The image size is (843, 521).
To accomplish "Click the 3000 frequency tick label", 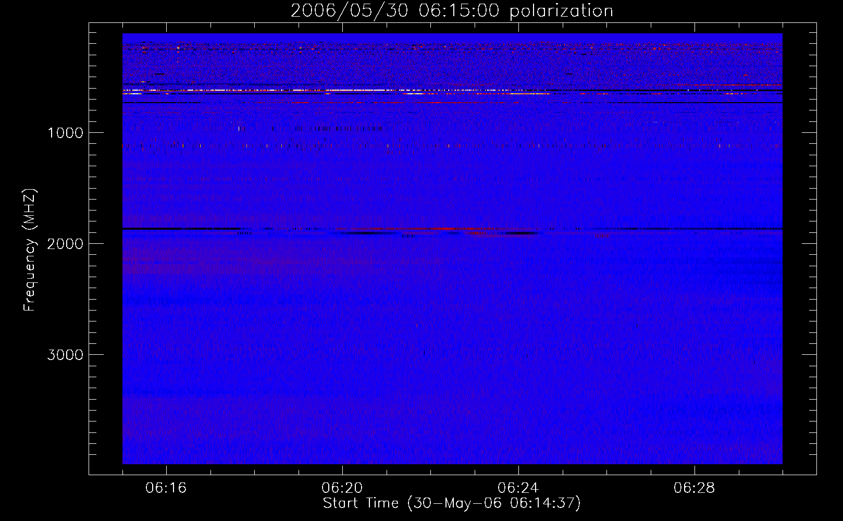I will tap(65, 355).
